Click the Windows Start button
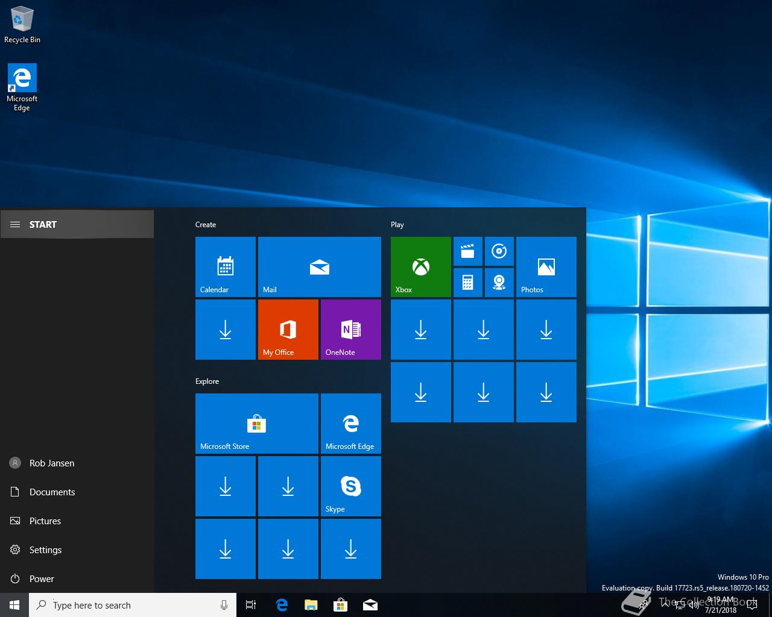Image resolution: width=772 pixels, height=617 pixels. tap(14, 605)
